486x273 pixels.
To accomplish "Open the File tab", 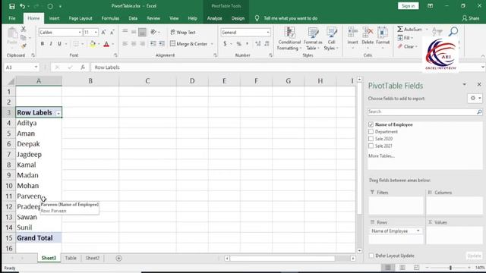I will [x=12, y=18].
